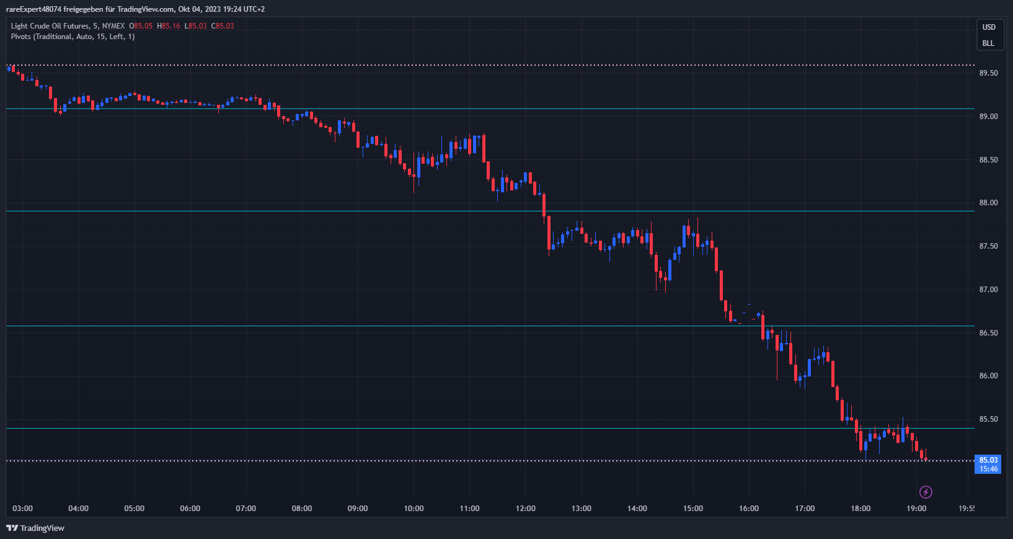Click the 87.00 price scale label
Image resolution: width=1013 pixels, height=539 pixels.
(988, 290)
